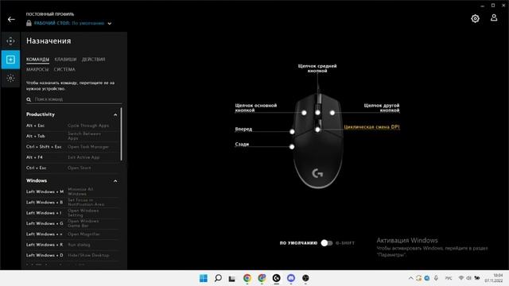
Task: Open taskbar search magnifier
Action: point(218,278)
